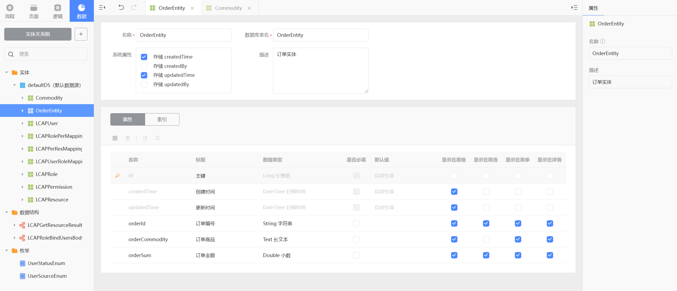Click the primary key icon on id row
Image resolution: width=677 pixels, height=291 pixels.
click(117, 176)
